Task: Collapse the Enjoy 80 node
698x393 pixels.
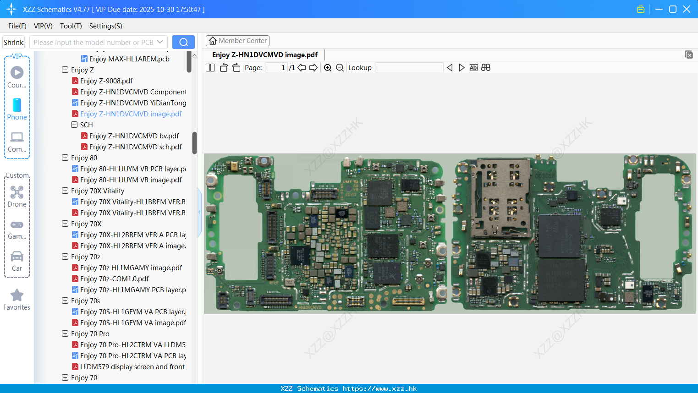Action: tap(65, 158)
